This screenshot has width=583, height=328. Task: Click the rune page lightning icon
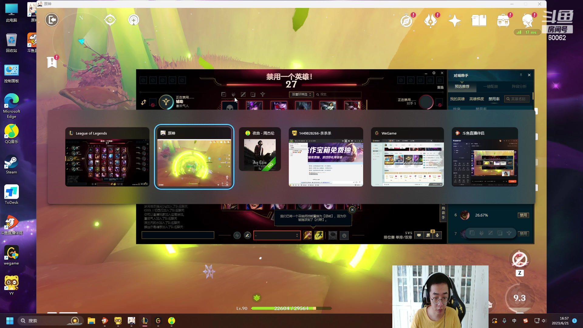tap(237, 235)
